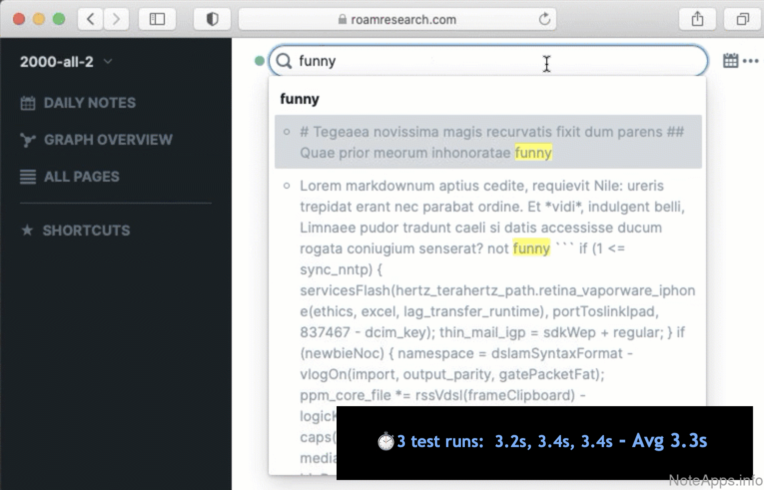764x490 pixels.
Task: Select the bold 'funny' page suggestion
Action: (300, 99)
